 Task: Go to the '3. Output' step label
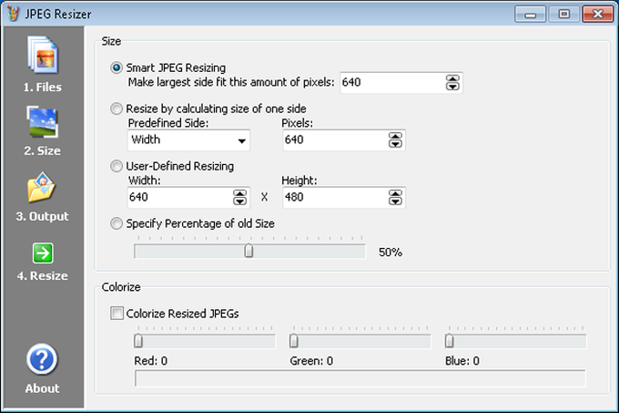tap(42, 216)
